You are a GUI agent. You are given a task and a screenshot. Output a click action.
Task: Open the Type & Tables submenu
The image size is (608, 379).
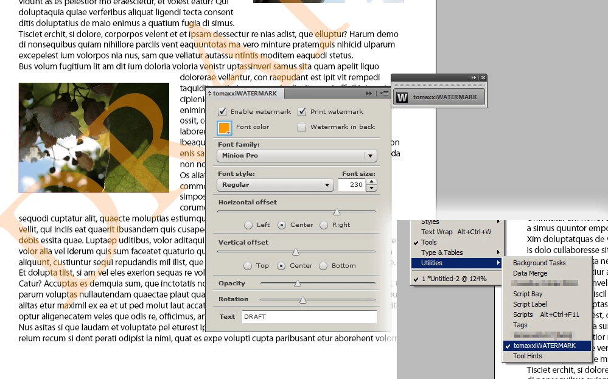pyautogui.click(x=457, y=252)
